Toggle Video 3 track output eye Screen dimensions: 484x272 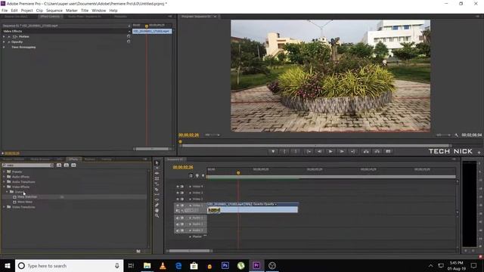178,193
